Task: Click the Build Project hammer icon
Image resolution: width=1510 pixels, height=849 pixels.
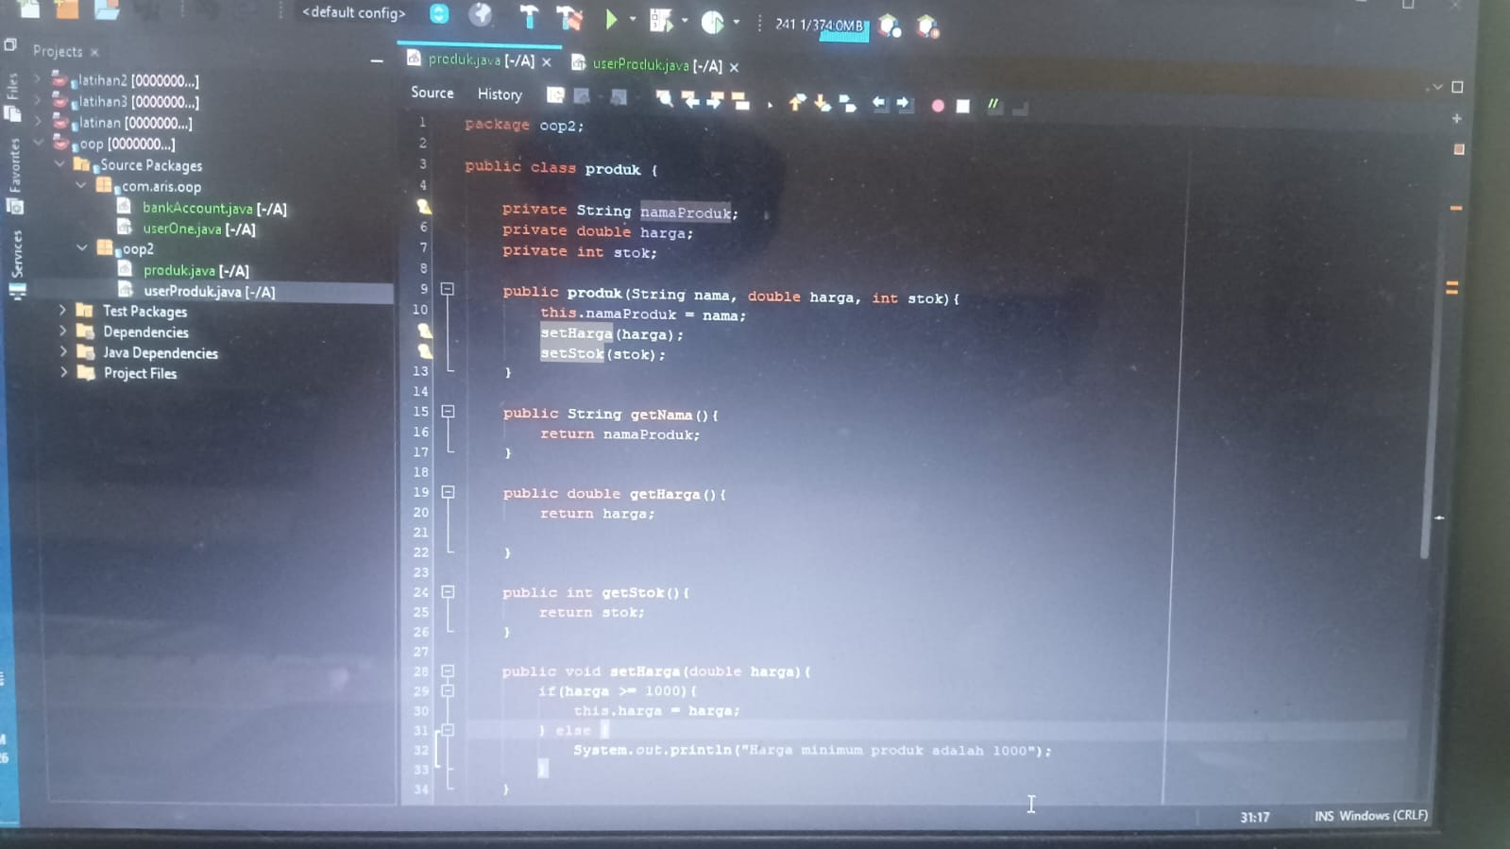Action: pyautogui.click(x=528, y=16)
